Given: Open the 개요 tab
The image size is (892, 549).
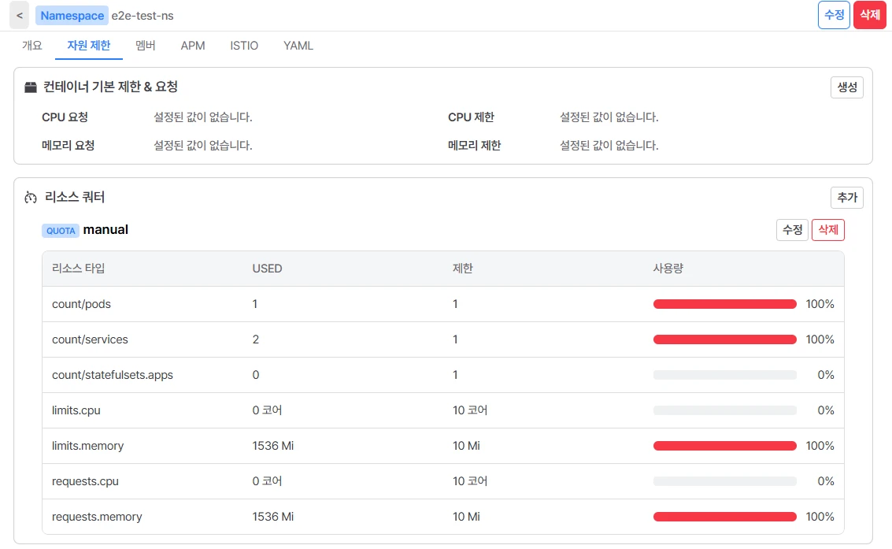Looking at the screenshot, I should (31, 46).
